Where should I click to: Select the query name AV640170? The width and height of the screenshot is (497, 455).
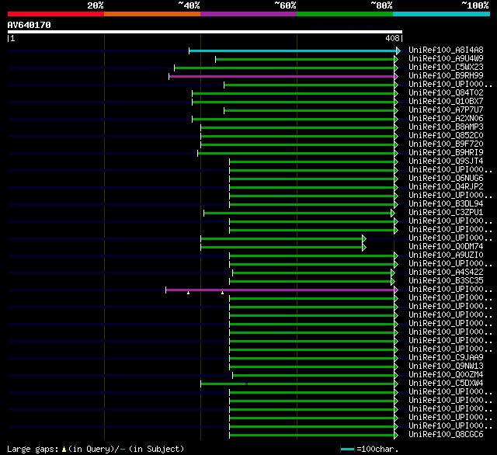click(30, 25)
